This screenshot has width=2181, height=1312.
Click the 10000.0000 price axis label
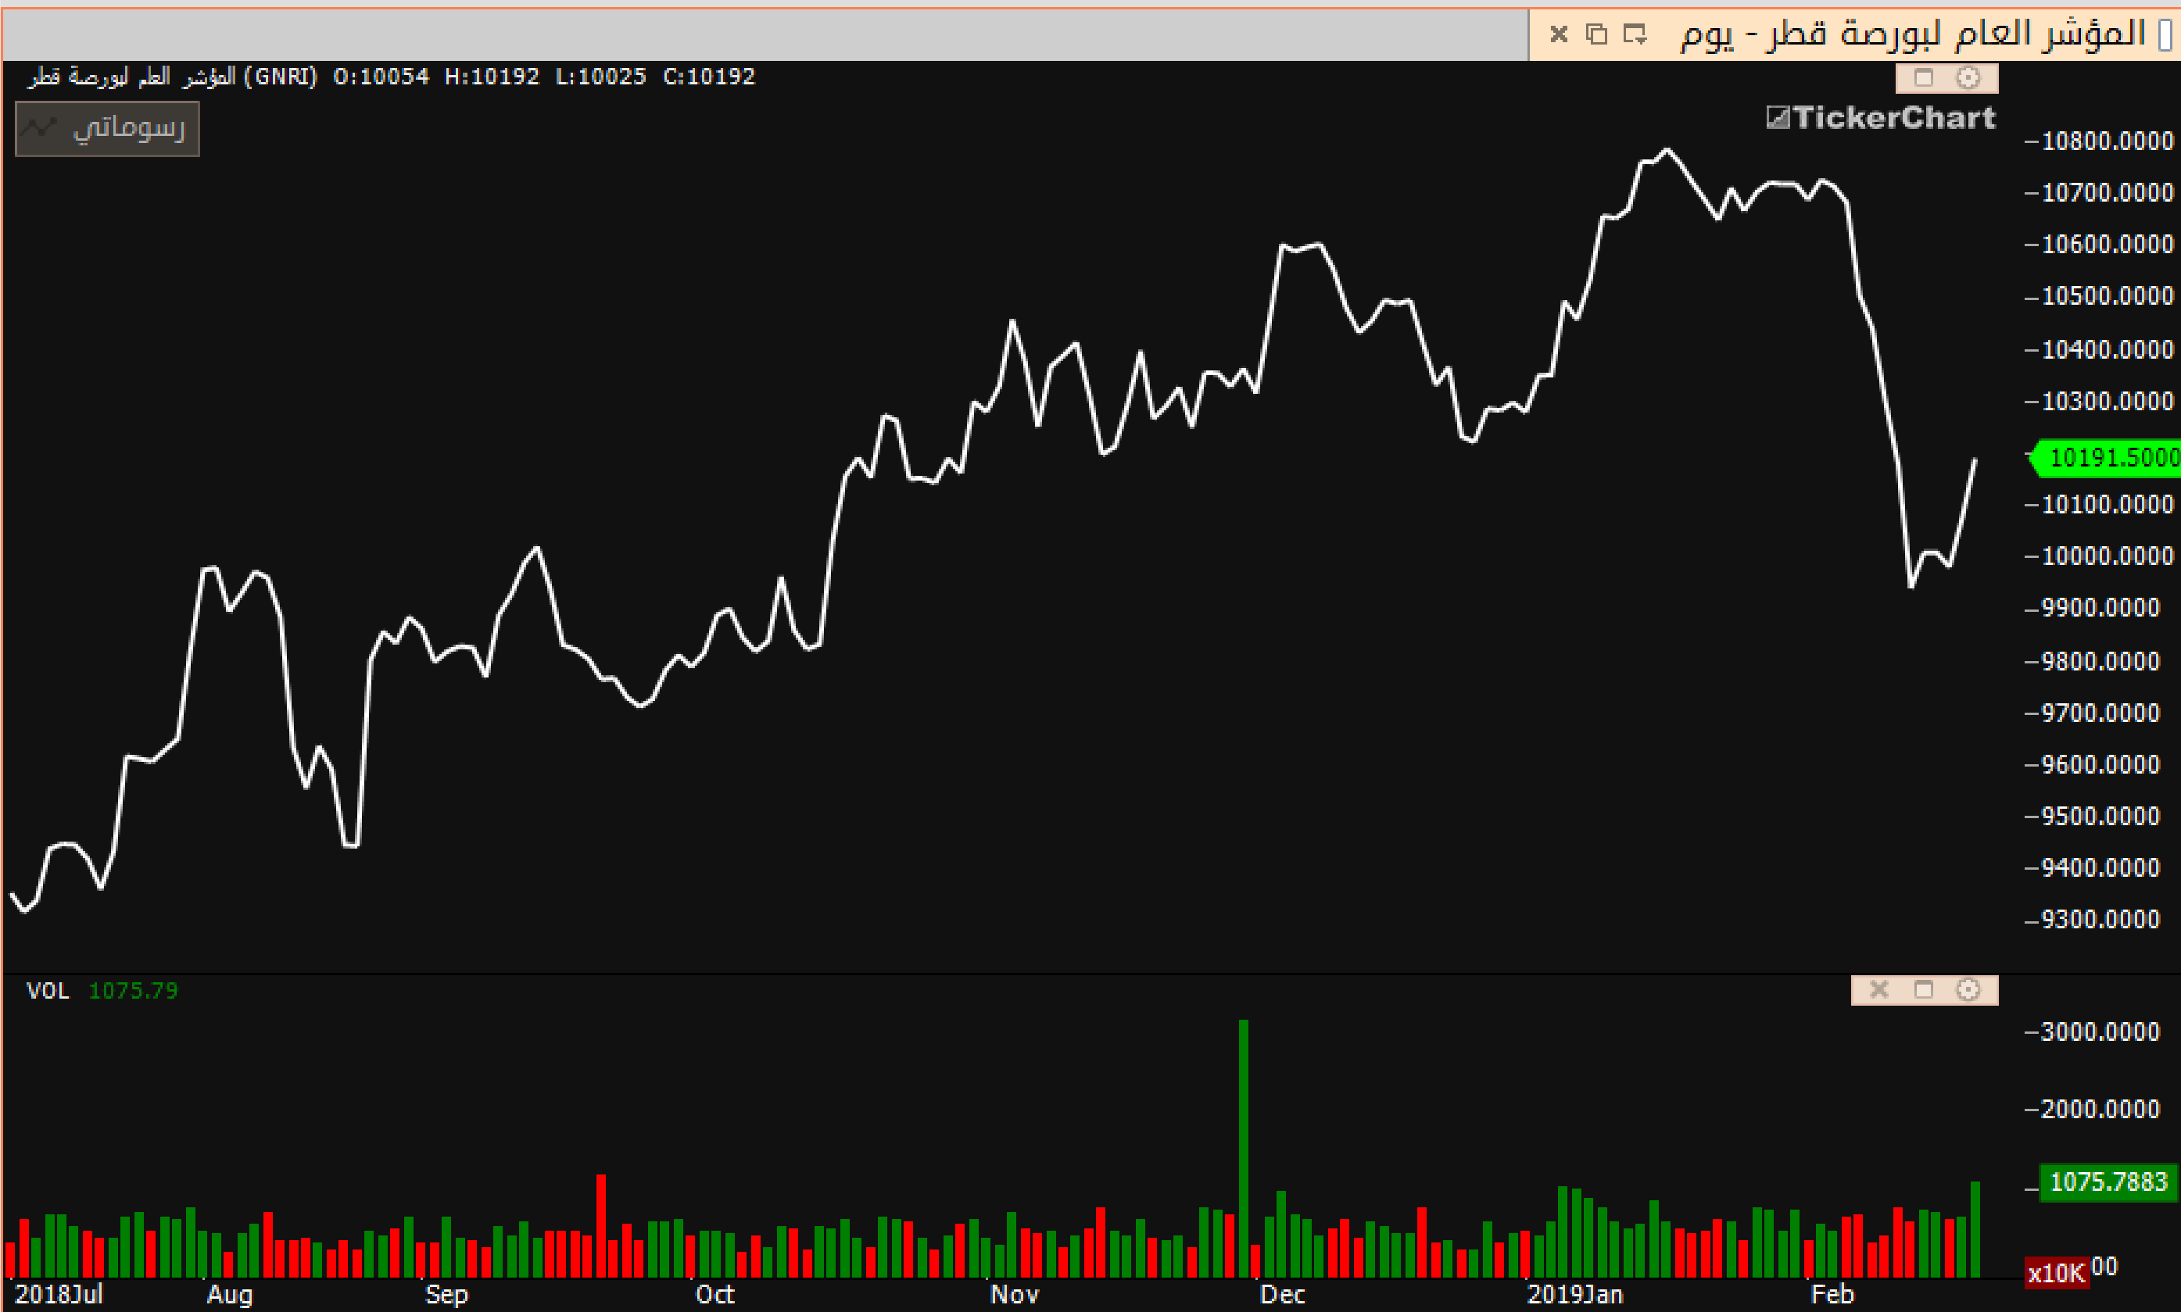[x=2108, y=556]
